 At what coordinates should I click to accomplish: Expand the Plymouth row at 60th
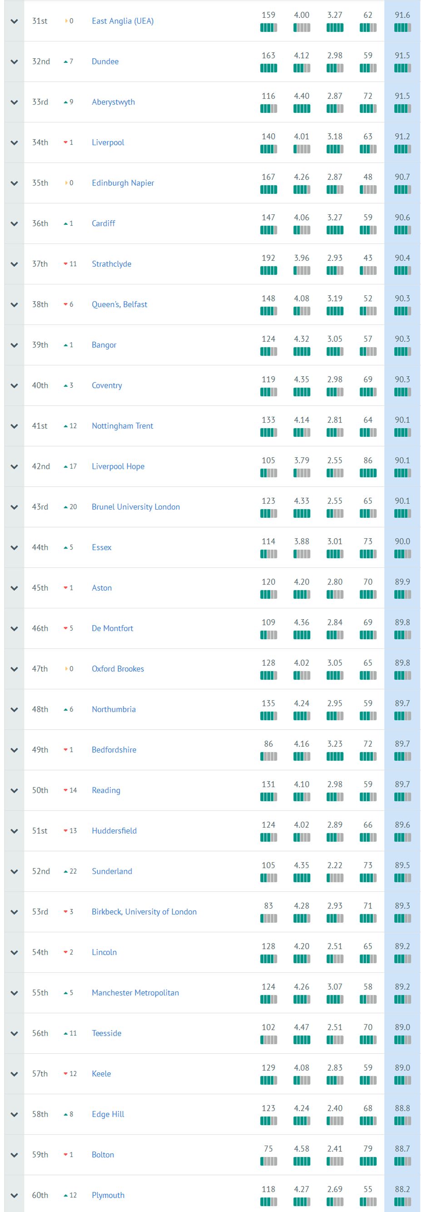(x=14, y=1195)
